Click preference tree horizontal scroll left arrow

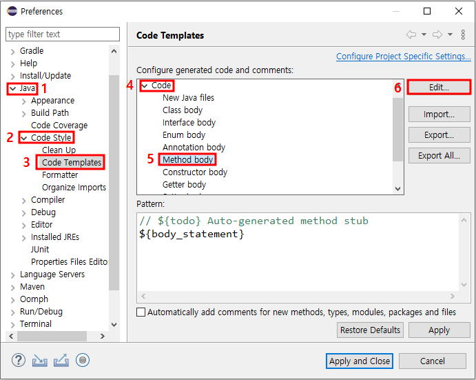point(11,336)
